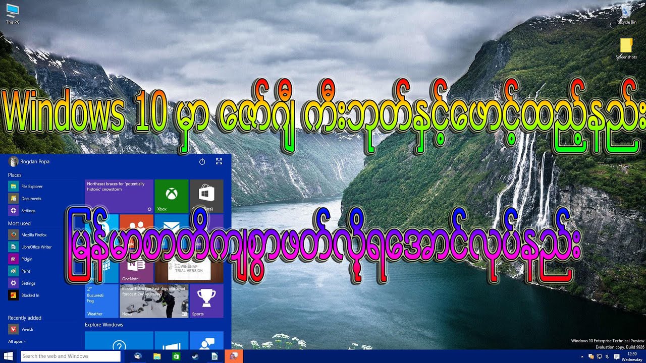Screen dimensions: 646x363
Task: Open the Screenshots folder on desktop
Action: pyautogui.click(x=626, y=49)
